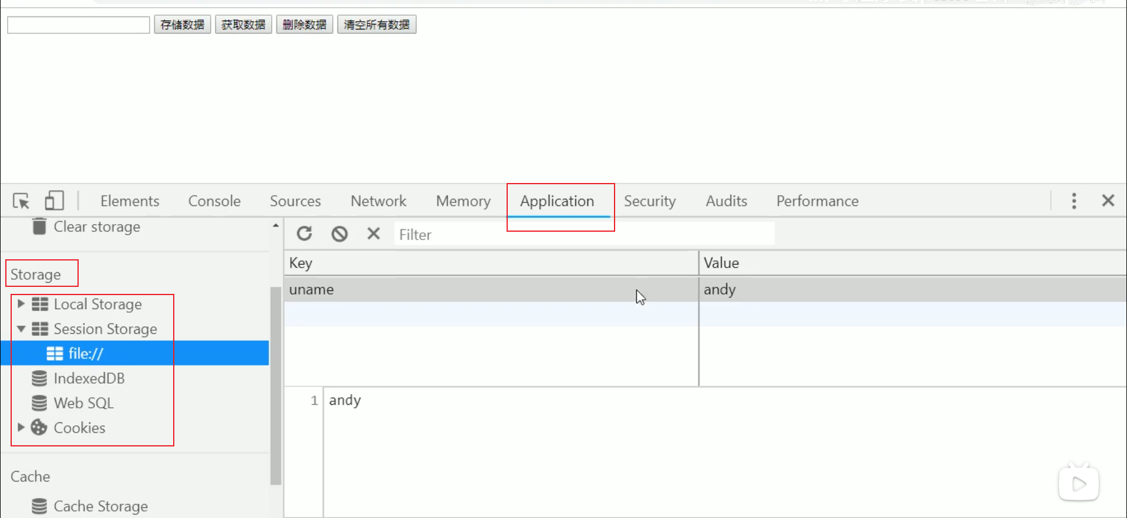Click the sidebar vertical scrollbar thumb
This screenshot has height=518, width=1127.
click(275, 386)
